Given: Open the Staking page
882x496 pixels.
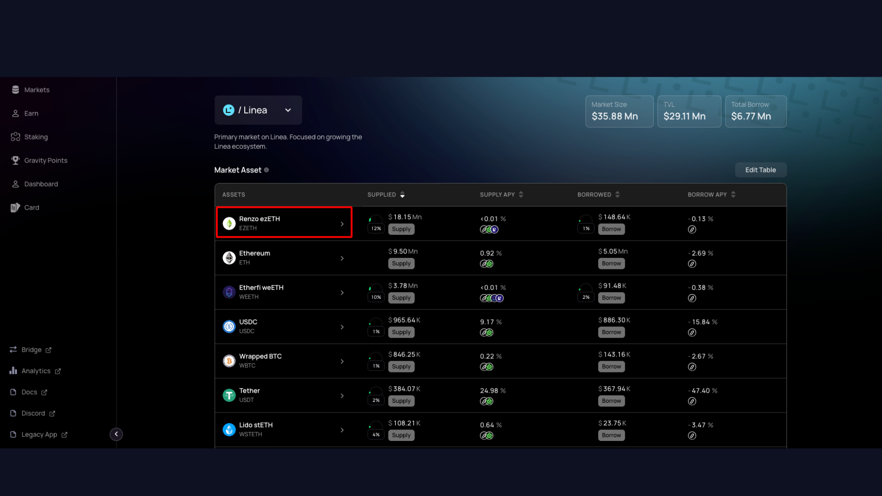Looking at the screenshot, I should (29, 137).
